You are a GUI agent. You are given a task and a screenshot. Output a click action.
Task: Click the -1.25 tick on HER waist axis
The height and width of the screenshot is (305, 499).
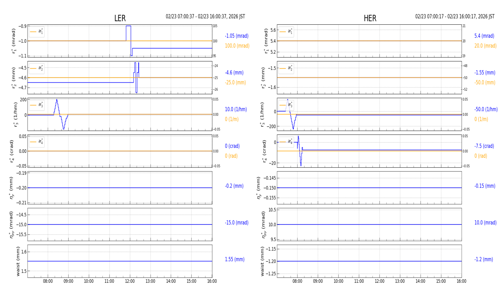tap(271, 274)
